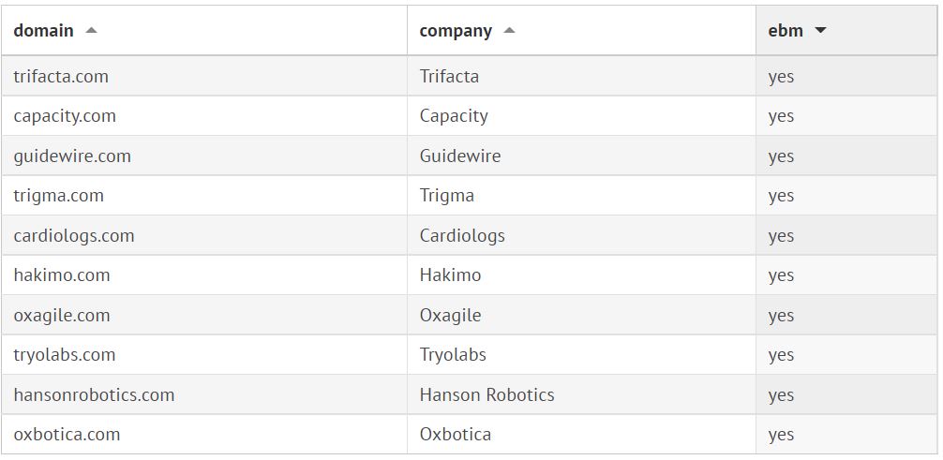The height and width of the screenshot is (460, 943).
Task: Click the company column sort arrow
Action: (x=509, y=30)
